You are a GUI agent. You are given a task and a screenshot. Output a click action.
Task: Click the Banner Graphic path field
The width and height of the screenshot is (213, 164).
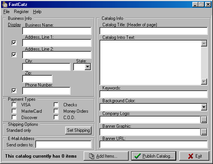[x=150, y=132]
